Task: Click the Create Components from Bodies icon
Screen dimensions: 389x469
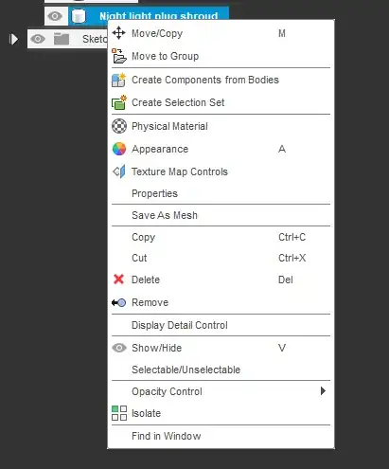Action: (x=119, y=80)
